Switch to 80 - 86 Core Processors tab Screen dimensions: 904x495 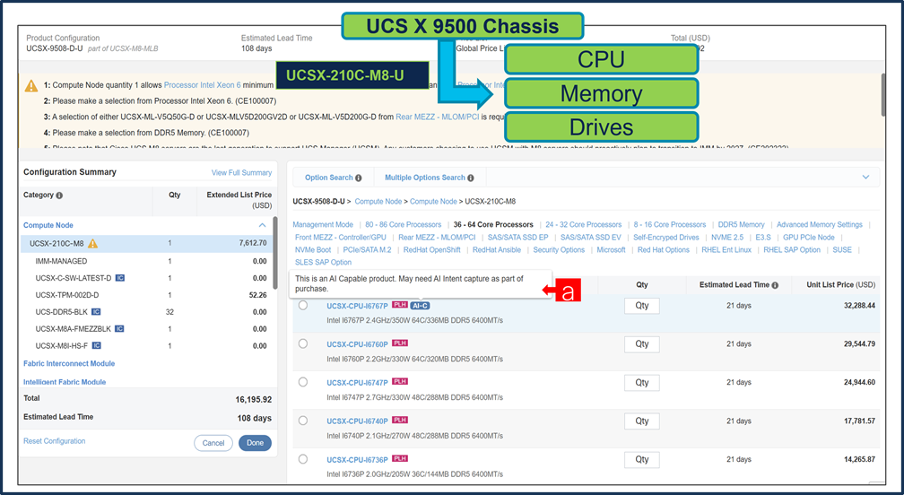coord(403,225)
